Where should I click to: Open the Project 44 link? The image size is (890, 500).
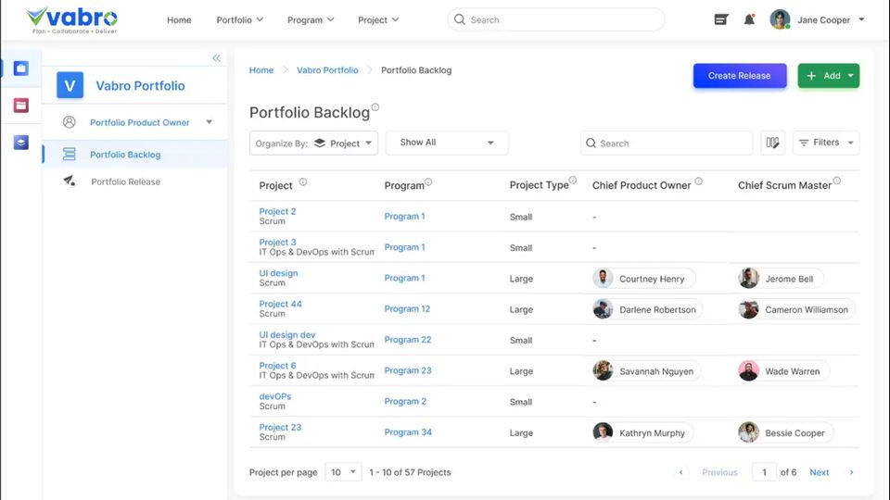[280, 304]
